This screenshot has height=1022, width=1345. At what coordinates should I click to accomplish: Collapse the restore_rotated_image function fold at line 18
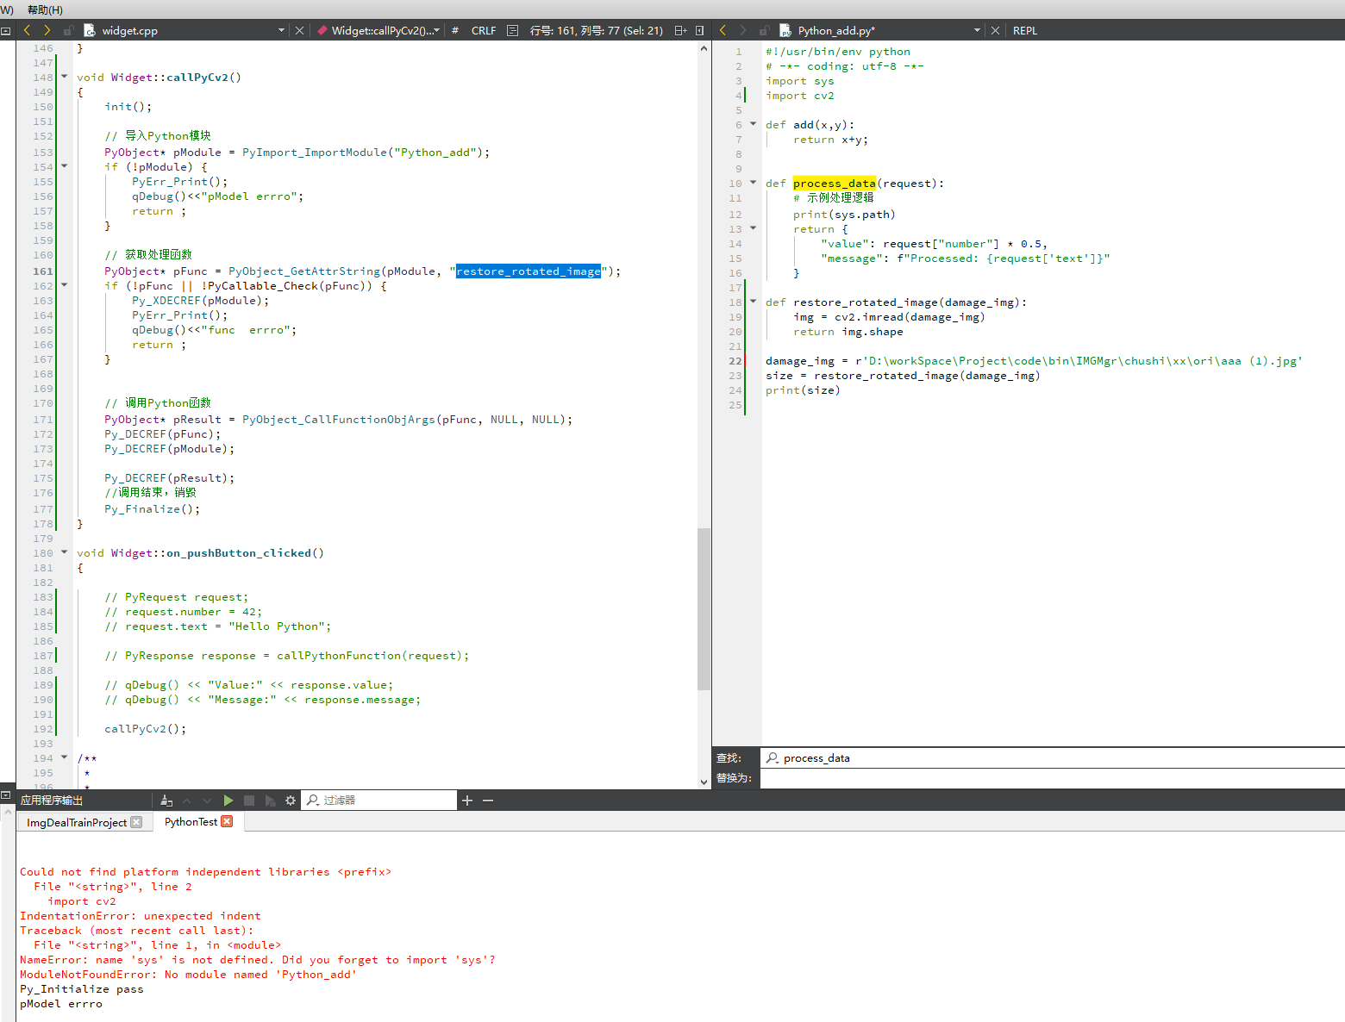(x=753, y=301)
